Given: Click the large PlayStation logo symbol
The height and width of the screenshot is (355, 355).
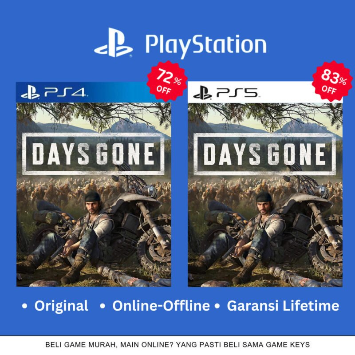Looking at the screenshot, I should tap(114, 43).
